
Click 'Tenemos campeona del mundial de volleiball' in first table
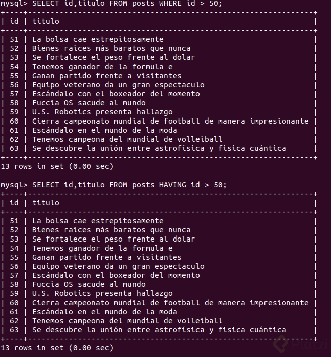pos(127,139)
